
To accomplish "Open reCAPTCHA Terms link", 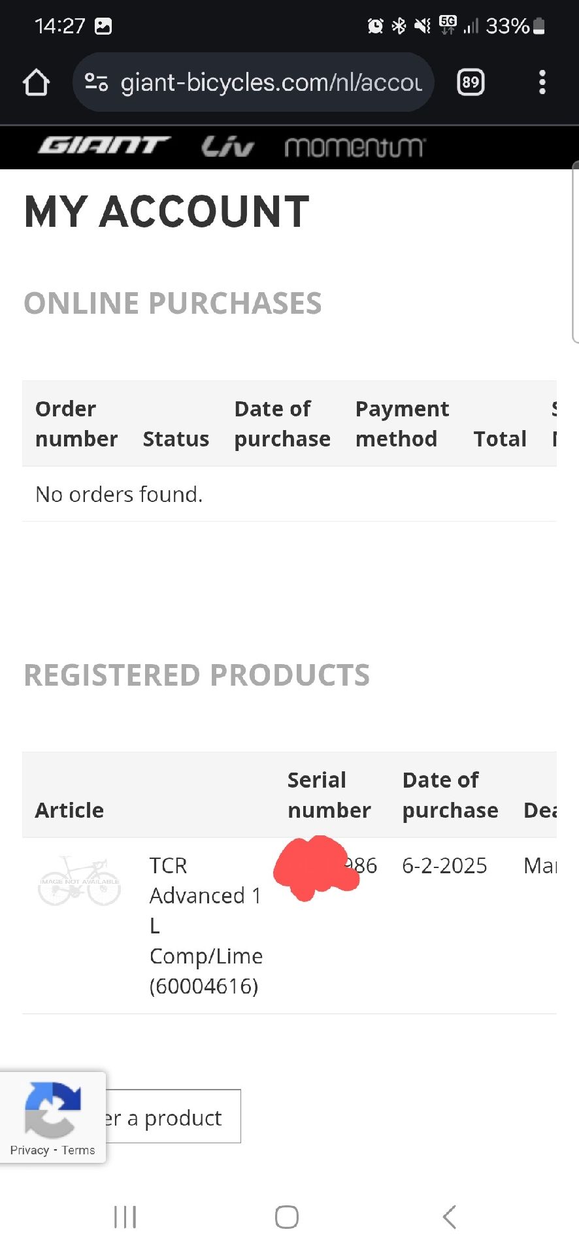I will pyautogui.click(x=78, y=1150).
